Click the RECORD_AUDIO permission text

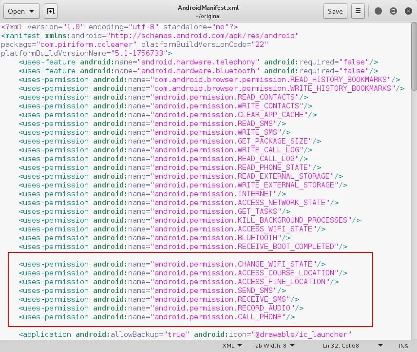tap(265, 308)
